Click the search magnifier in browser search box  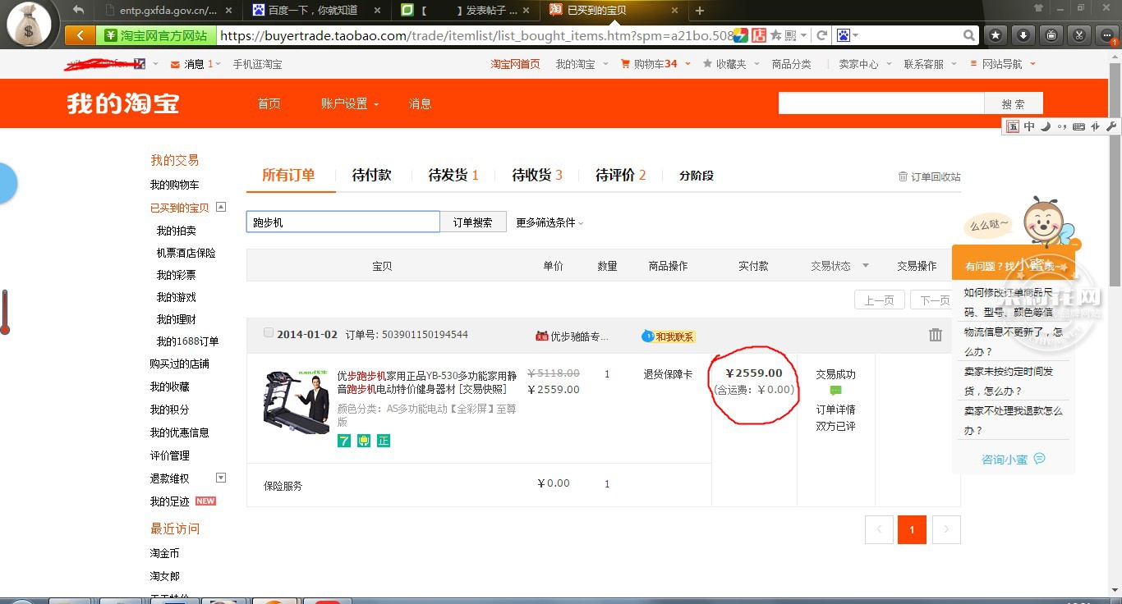(x=969, y=35)
